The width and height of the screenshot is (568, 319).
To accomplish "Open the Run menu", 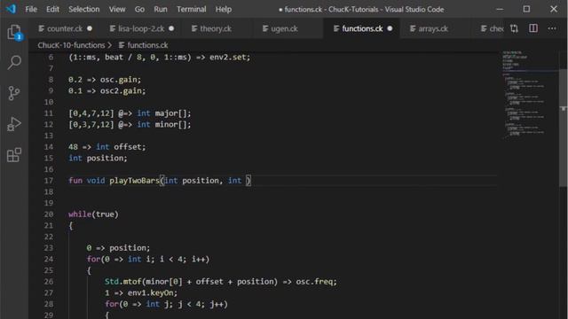I will [161, 9].
